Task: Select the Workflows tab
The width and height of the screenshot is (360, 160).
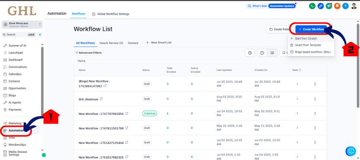Action: 78,14
